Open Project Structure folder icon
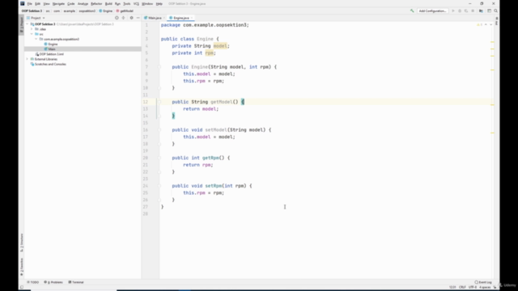Image resolution: width=518 pixels, height=291 pixels. [481, 11]
